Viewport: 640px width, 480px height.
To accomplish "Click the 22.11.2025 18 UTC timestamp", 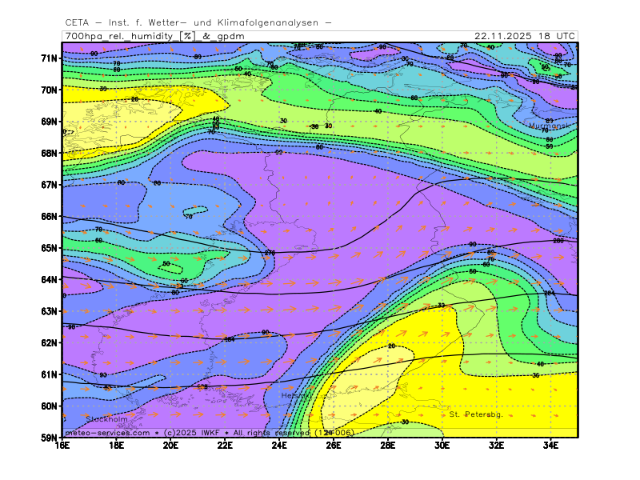I will pos(524,36).
